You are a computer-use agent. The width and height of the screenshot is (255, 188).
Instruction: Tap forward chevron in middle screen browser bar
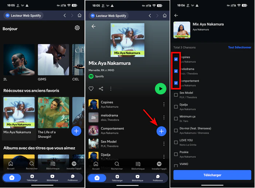(157, 16)
